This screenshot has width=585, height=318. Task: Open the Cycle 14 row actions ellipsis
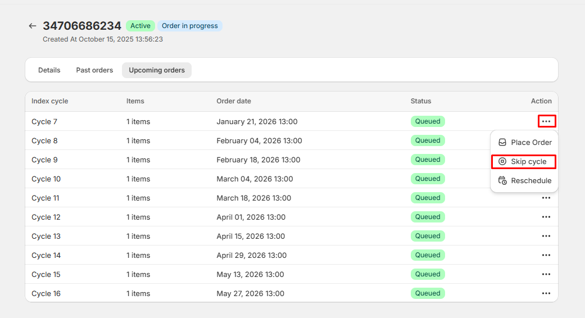(546, 255)
